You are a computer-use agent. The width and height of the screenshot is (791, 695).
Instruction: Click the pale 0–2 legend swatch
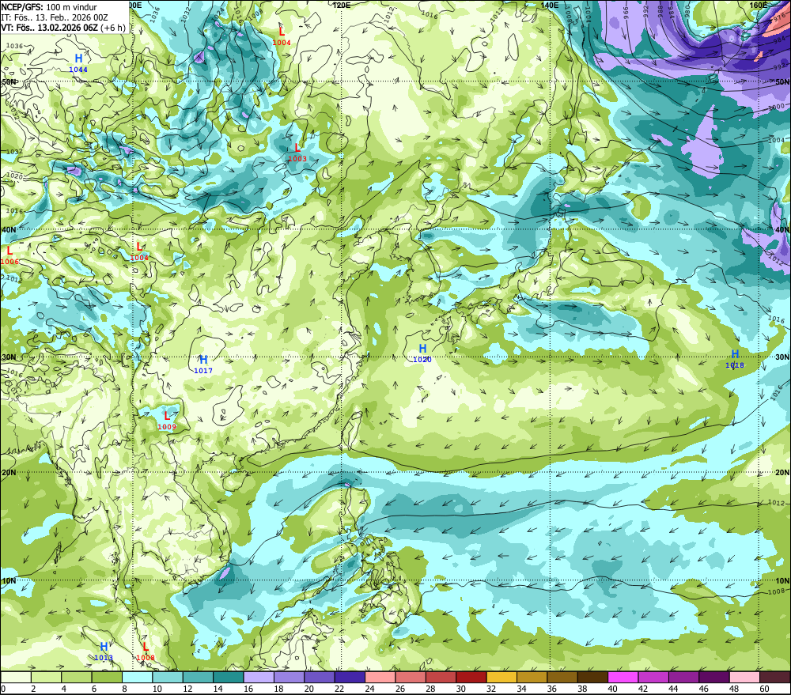[16, 677]
